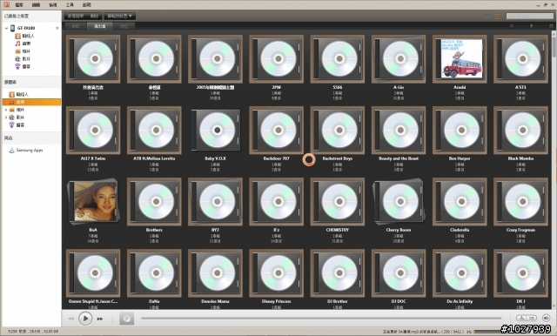Open the library Videos film-reel item
The image size is (557, 336).
(x=17, y=118)
